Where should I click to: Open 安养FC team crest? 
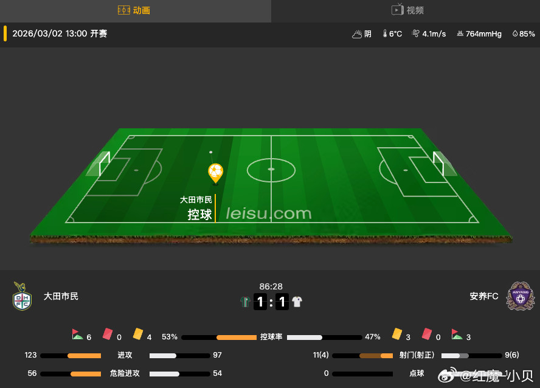pos(521,296)
